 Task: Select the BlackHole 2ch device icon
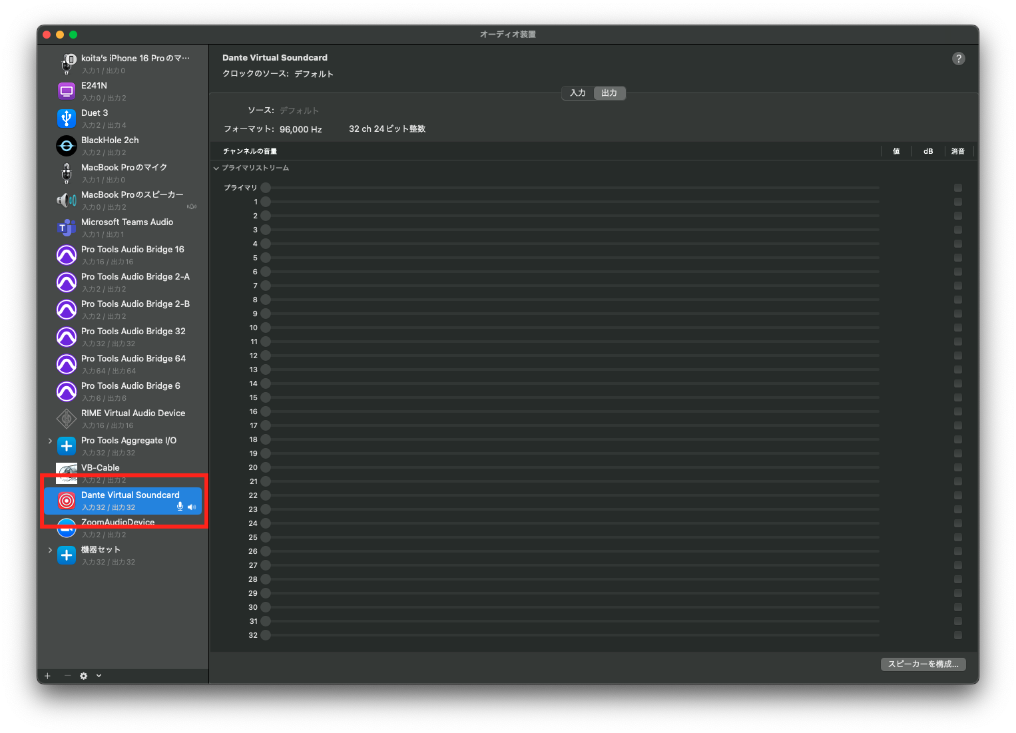point(66,146)
